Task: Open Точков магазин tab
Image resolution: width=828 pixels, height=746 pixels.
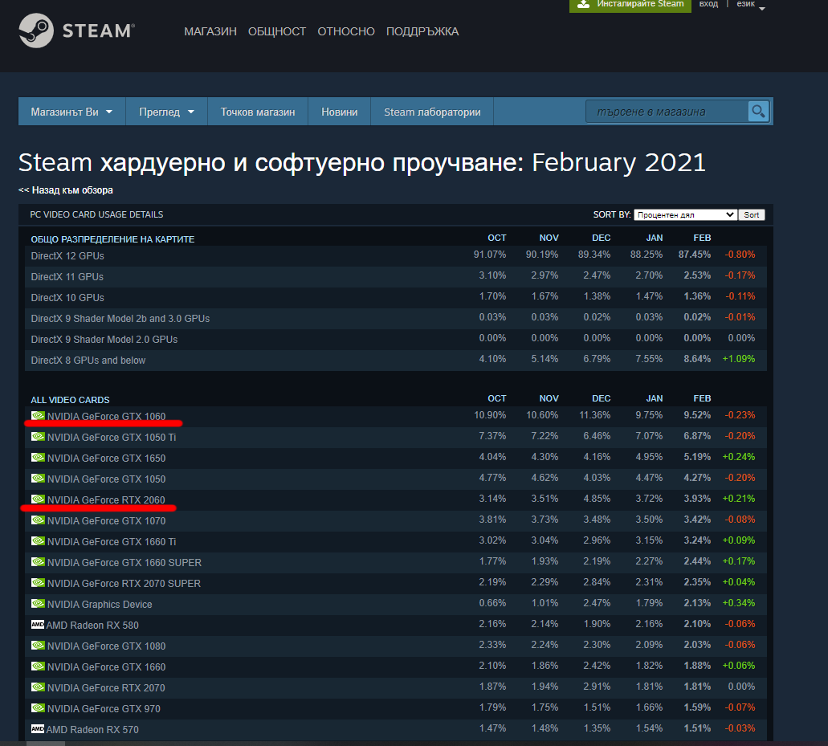Action: pyautogui.click(x=258, y=112)
